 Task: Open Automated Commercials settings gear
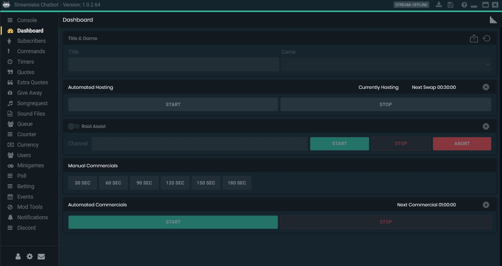(x=486, y=205)
